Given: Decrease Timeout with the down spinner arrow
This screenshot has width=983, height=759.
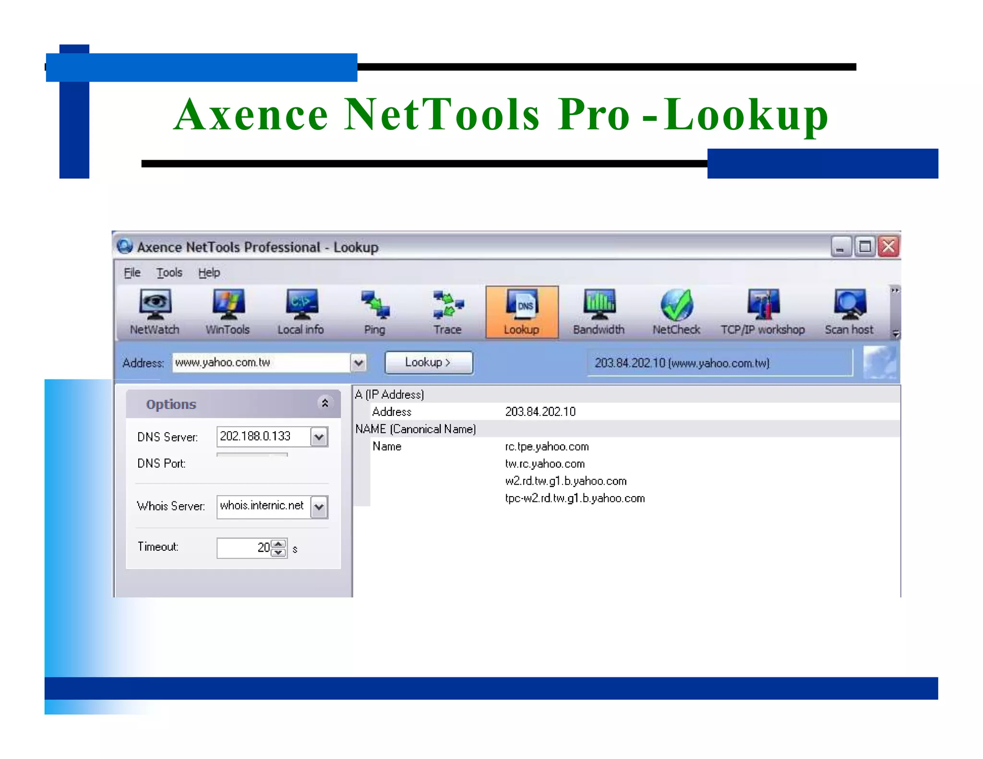Looking at the screenshot, I should point(278,553).
